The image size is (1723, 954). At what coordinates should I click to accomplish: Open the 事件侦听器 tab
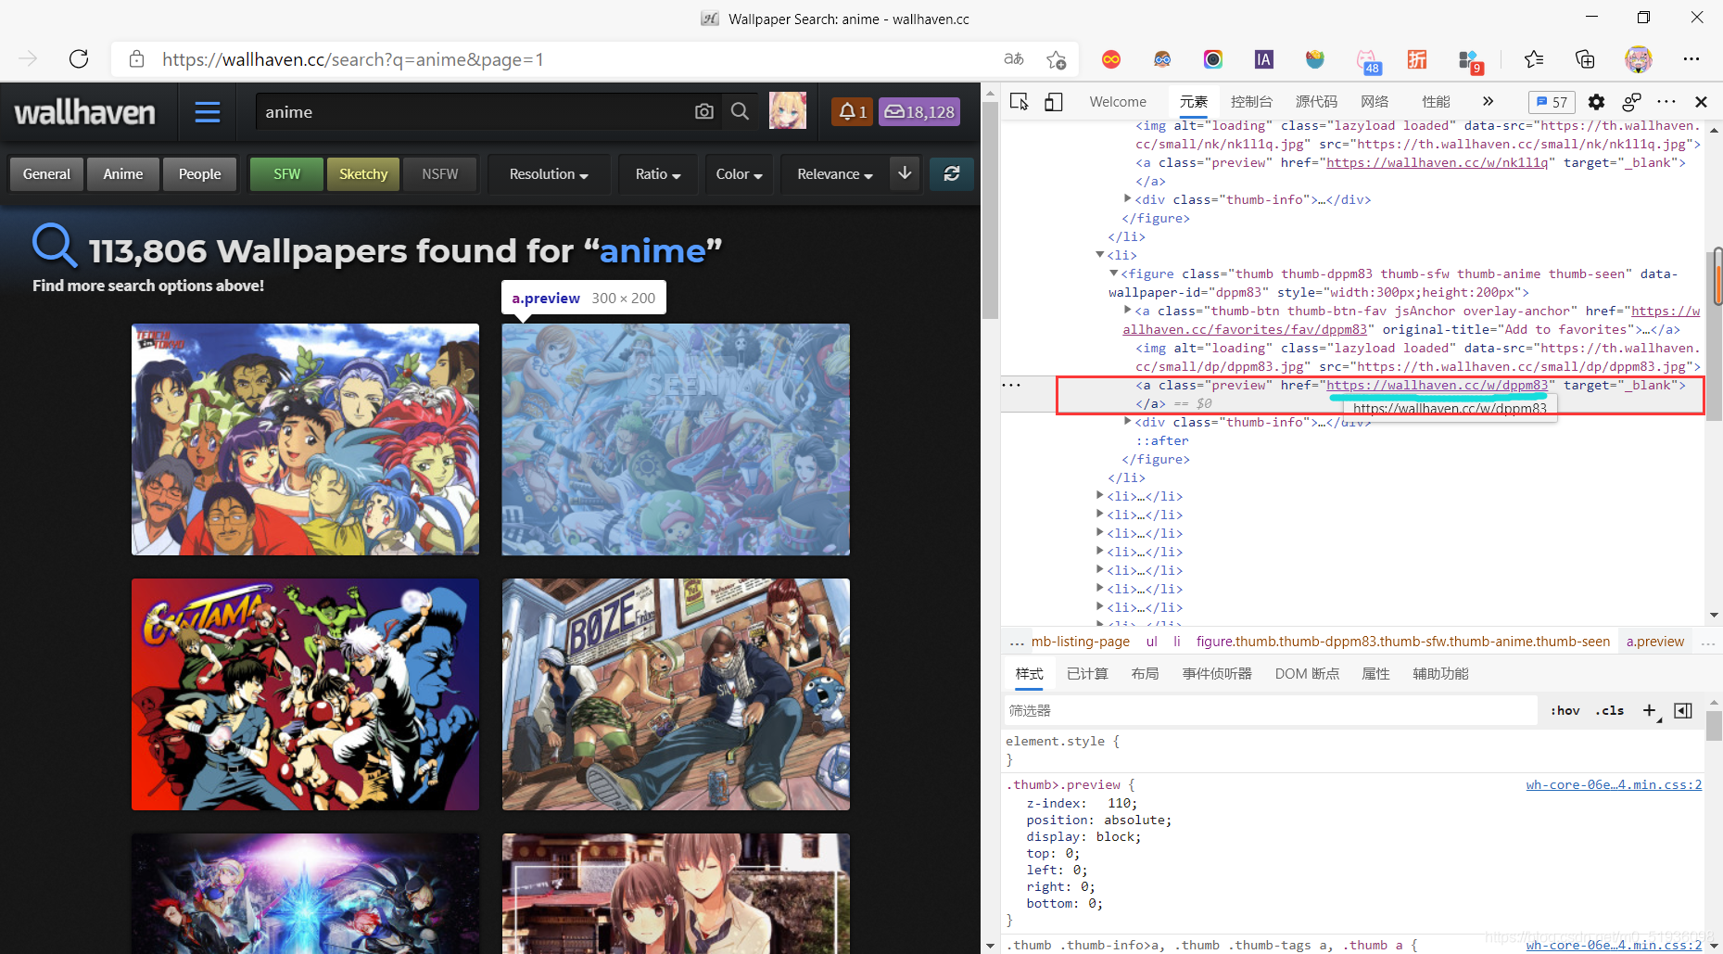(1217, 674)
